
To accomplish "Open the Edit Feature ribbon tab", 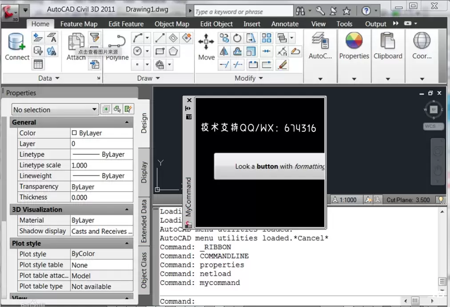I will click(126, 24).
